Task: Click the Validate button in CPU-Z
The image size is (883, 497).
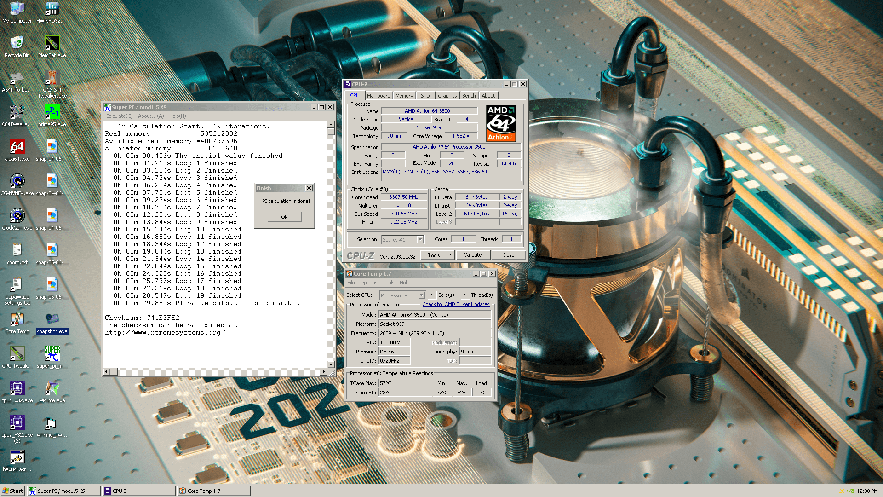Action: pyautogui.click(x=473, y=255)
